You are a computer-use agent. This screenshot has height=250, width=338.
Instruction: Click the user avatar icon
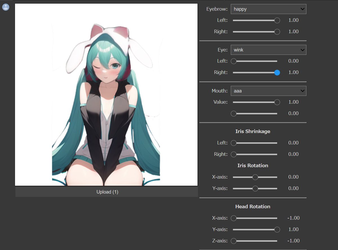[6, 7]
